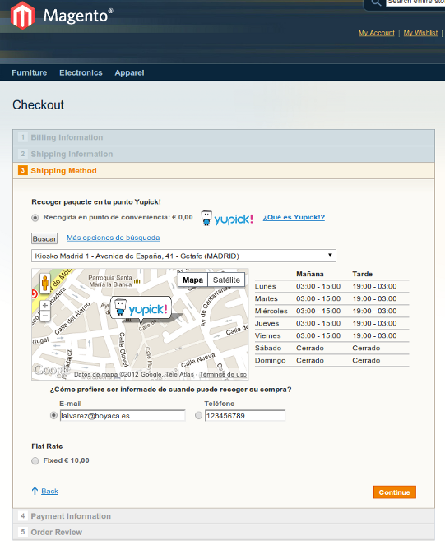Click the Yupick marker on map

141,309
